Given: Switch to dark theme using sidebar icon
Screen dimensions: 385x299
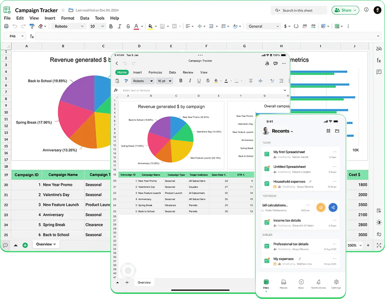Looking at the screenshot, I should point(379,223).
